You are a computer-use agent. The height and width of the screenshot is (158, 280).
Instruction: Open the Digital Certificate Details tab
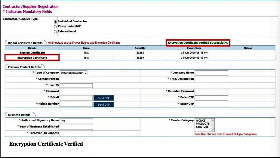pos(25,43)
